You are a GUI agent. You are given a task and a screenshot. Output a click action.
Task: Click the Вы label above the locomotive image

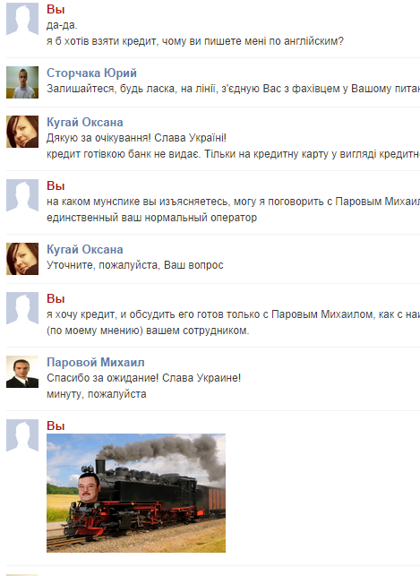56,426
